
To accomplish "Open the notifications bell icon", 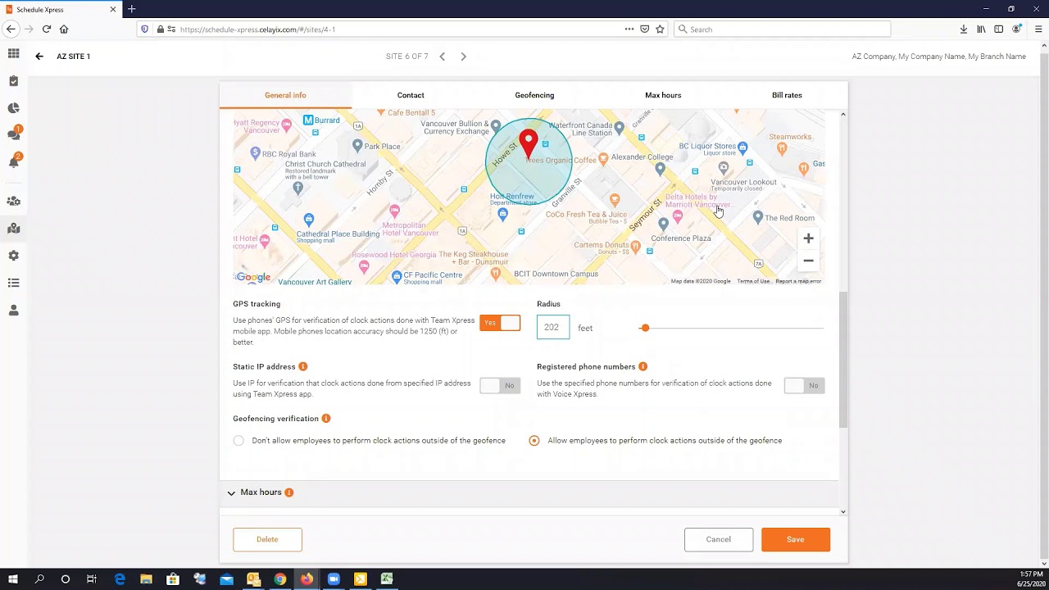I will 13,161.
